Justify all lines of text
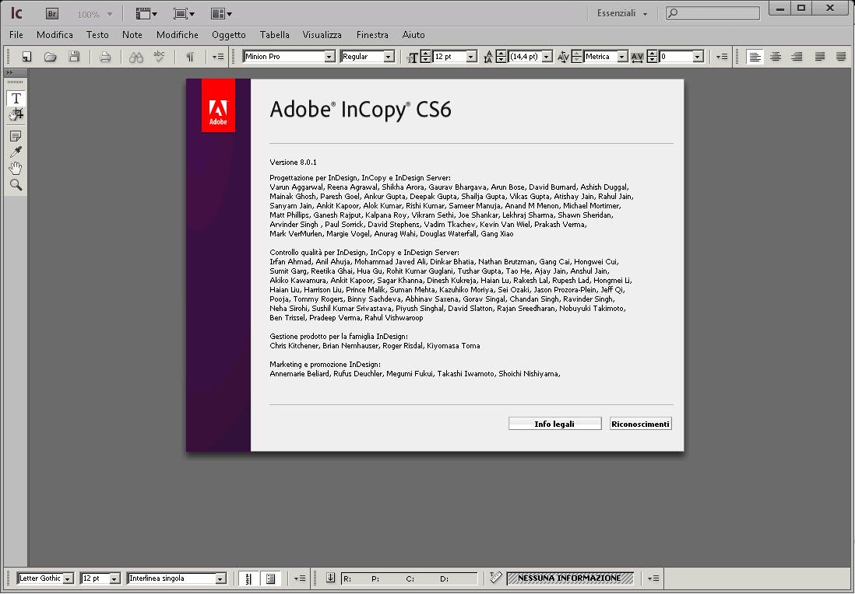The height and width of the screenshot is (594, 855). (x=841, y=57)
